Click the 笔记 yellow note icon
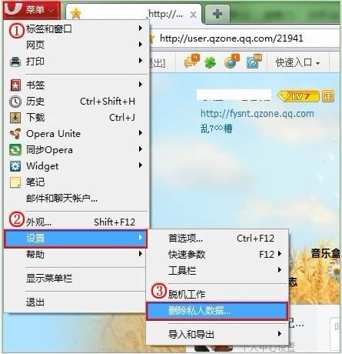342x354 pixels. pyautogui.click(x=15, y=182)
